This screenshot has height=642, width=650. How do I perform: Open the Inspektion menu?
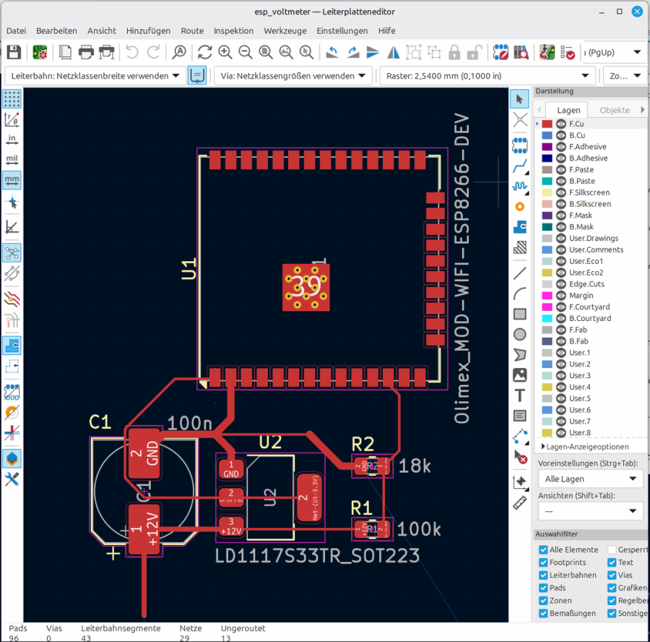point(233,31)
